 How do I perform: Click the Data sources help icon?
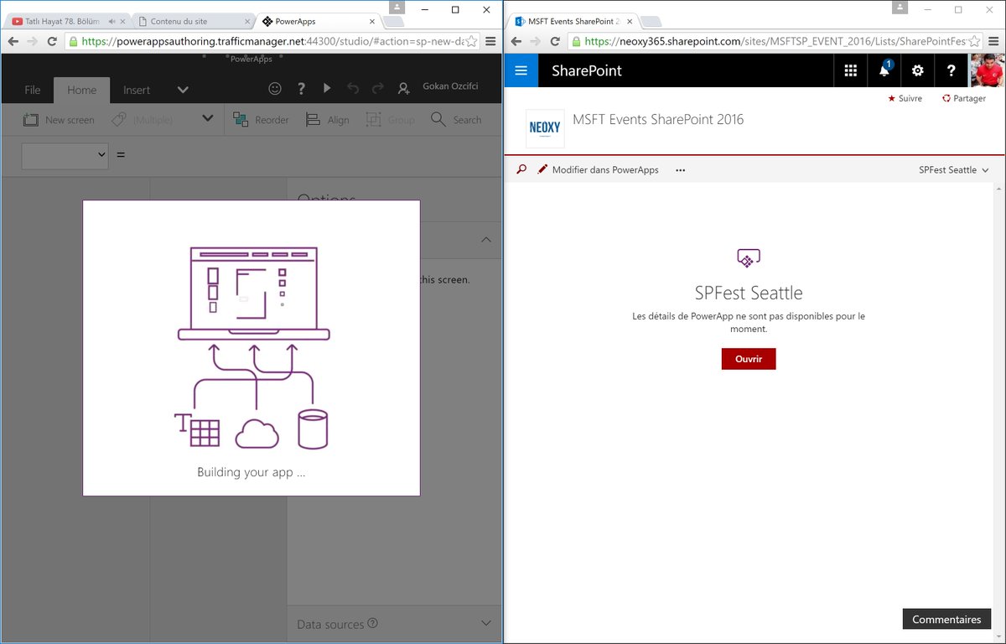(372, 623)
